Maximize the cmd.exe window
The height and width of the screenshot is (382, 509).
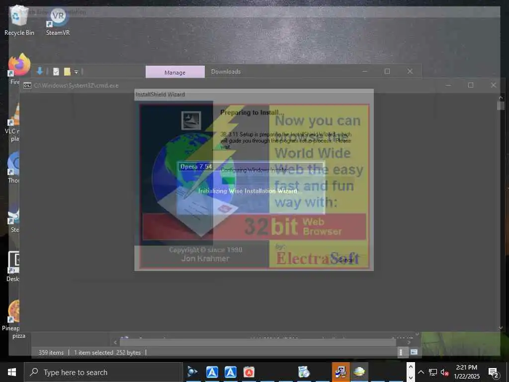(x=471, y=85)
